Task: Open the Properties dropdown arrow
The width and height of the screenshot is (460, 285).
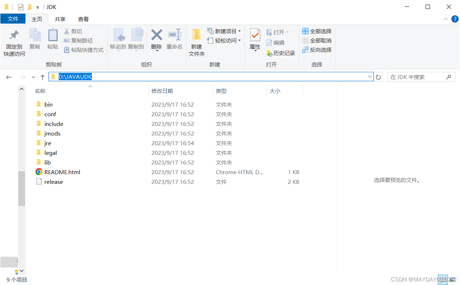Action: point(255,51)
